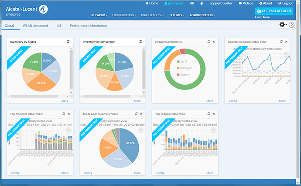Expand the SECURITY menu
Image resolution: width=301 pixels, height=186 pixels.
[x=177, y=15]
